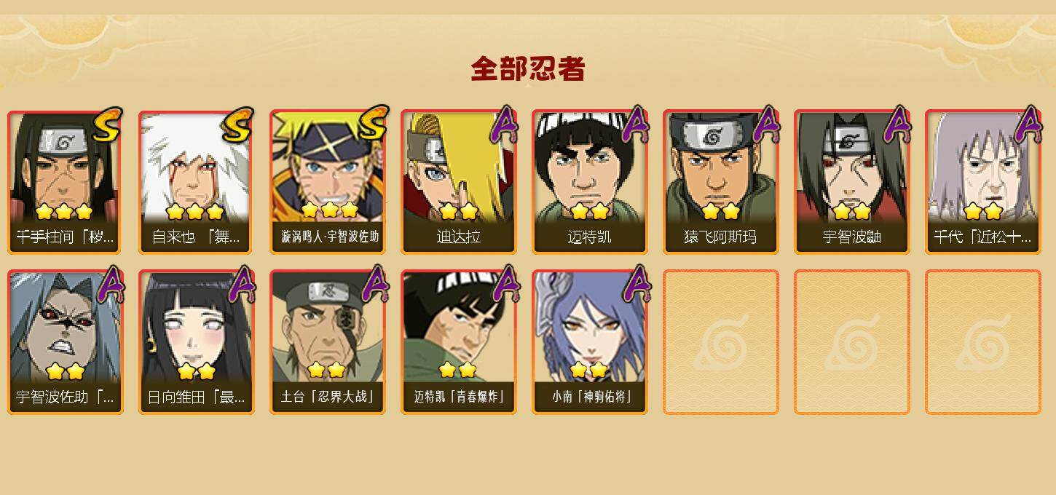Choose the 日向雏田 ninja card
This screenshot has width=1056, height=495.
tap(197, 342)
